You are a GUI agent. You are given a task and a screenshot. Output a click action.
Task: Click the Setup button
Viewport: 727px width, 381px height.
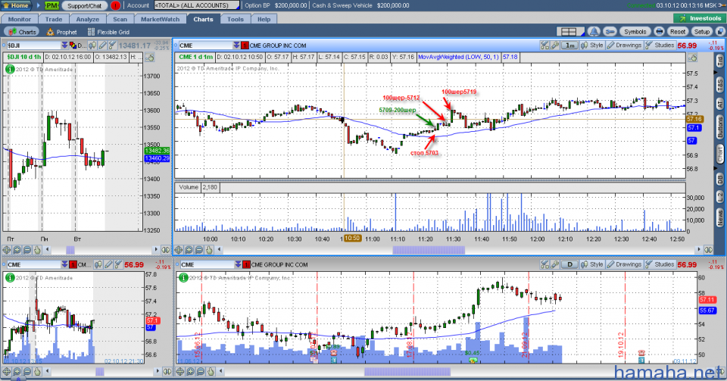click(x=701, y=32)
